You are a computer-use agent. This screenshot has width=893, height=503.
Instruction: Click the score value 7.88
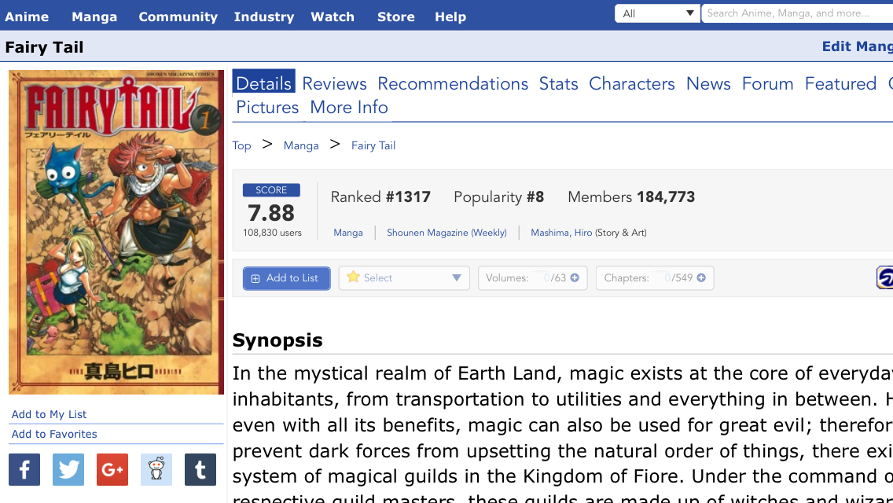[x=271, y=213]
